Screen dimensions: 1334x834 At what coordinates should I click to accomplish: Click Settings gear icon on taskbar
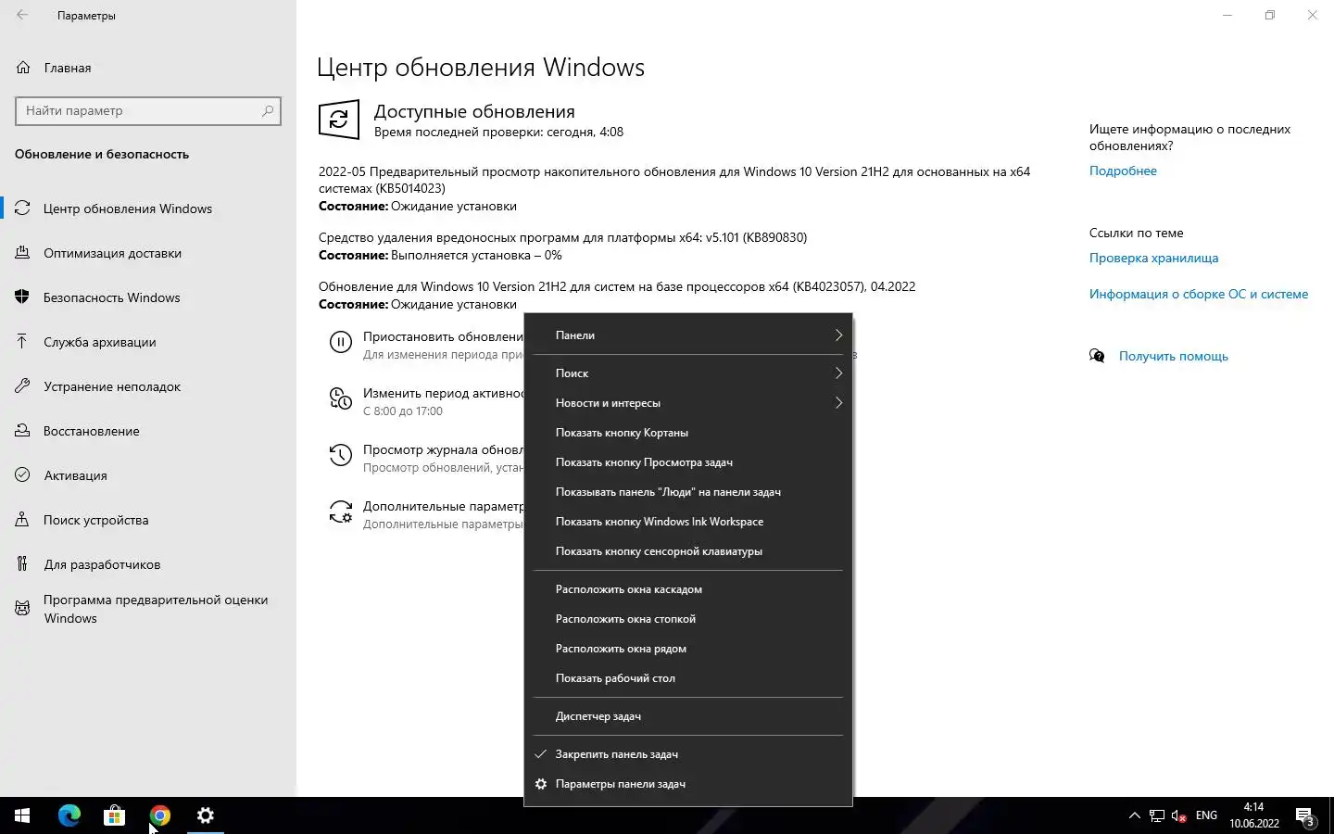click(x=206, y=815)
